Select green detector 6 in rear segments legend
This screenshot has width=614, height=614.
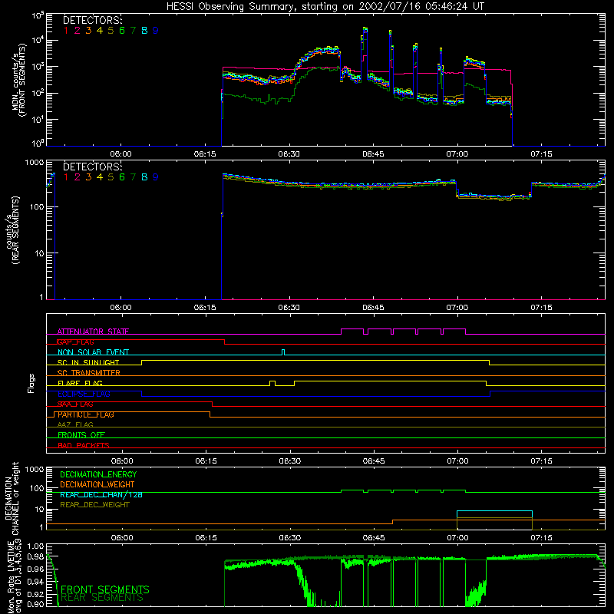122,177
